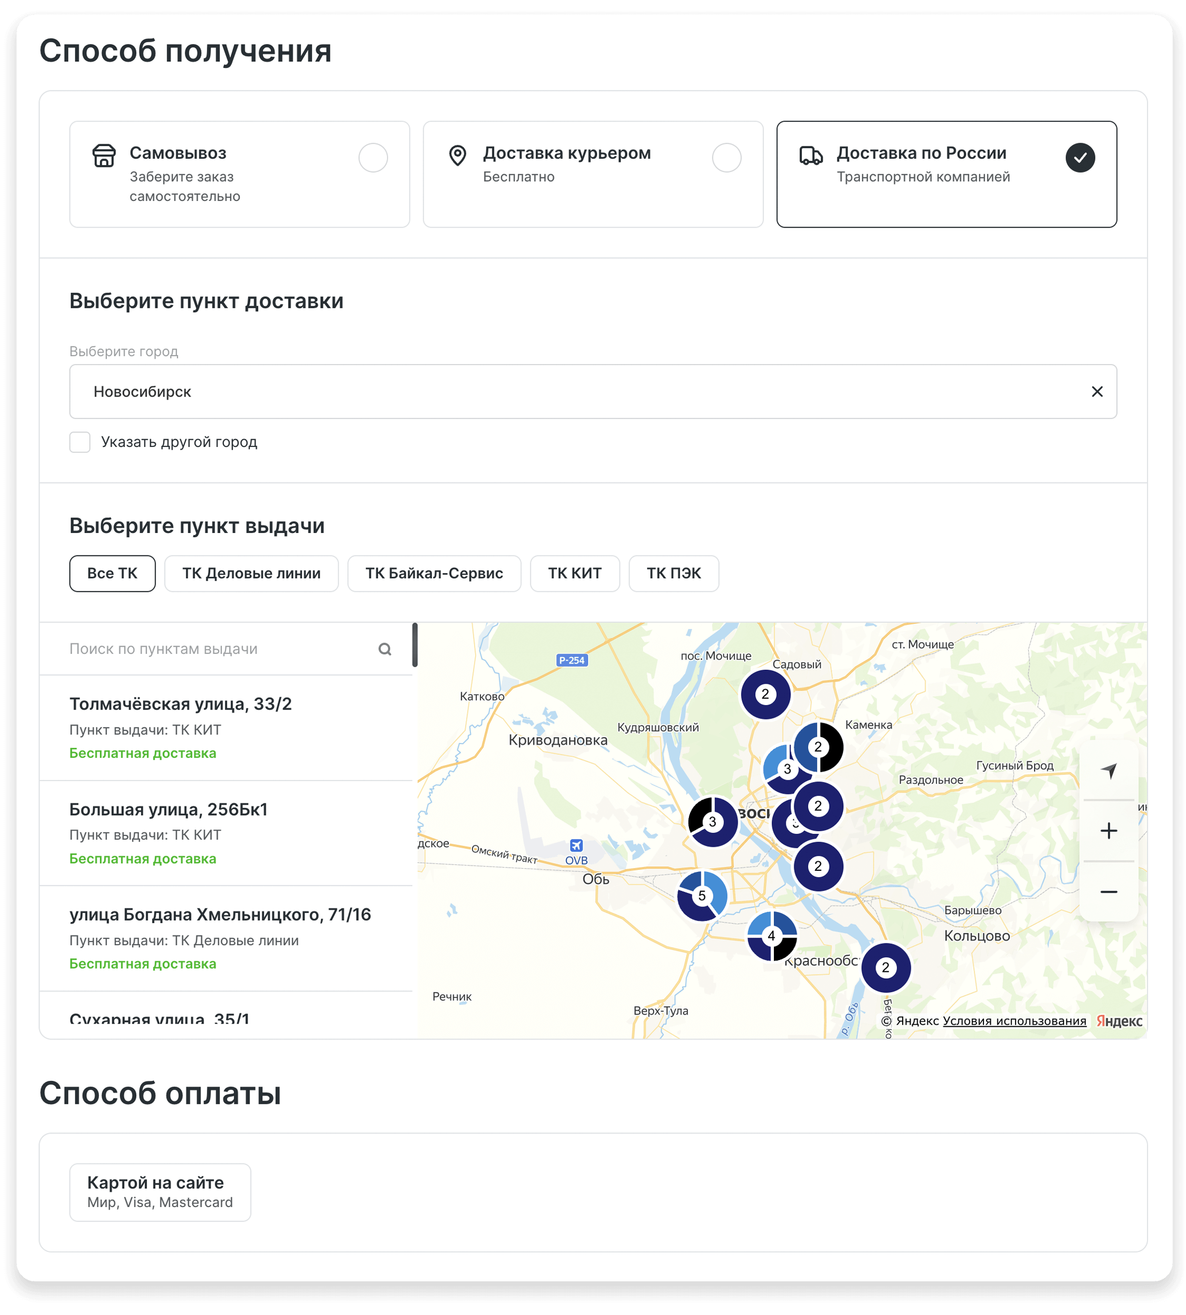This screenshot has width=1186, height=1315.
Task: Filter by ТК Деловые линии tab
Action: [251, 574]
